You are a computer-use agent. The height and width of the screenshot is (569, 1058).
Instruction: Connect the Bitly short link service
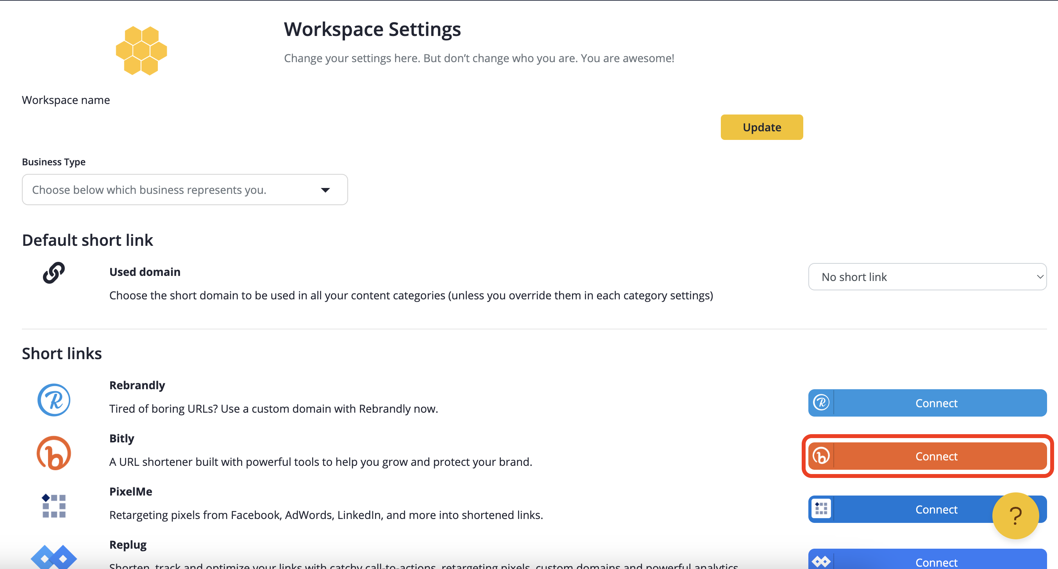[x=928, y=456]
